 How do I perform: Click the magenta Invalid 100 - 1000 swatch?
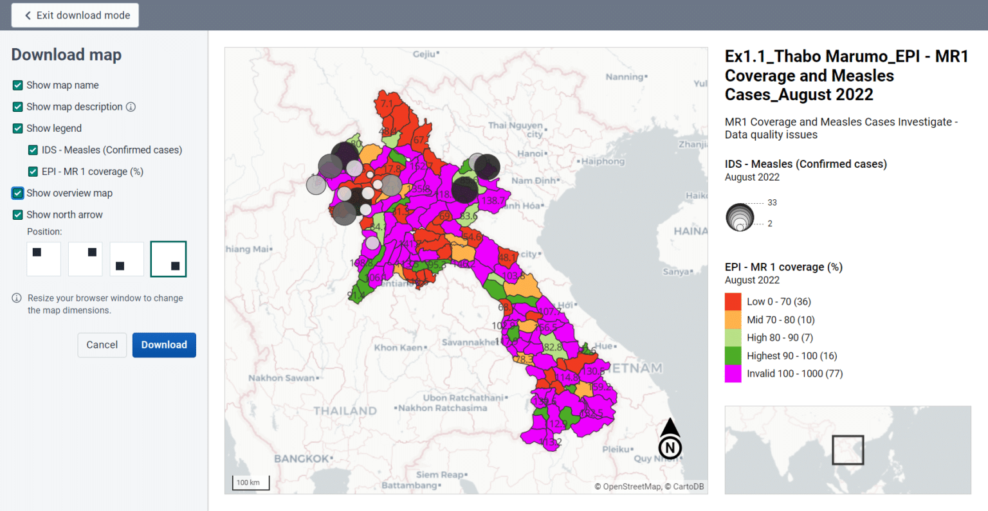pyautogui.click(x=733, y=373)
